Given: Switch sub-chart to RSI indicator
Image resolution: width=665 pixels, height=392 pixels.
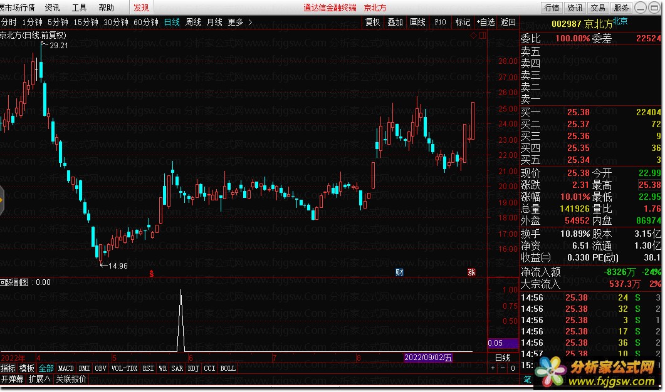Looking at the screenshot, I should coord(148,368).
